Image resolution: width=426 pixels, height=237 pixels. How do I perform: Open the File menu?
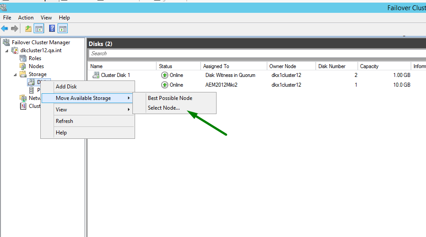7,18
